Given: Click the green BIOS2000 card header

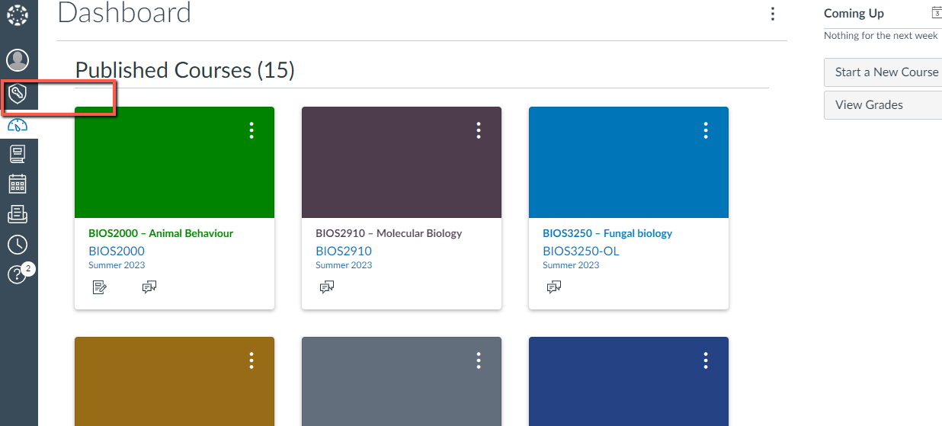Looking at the screenshot, I should pos(175,162).
